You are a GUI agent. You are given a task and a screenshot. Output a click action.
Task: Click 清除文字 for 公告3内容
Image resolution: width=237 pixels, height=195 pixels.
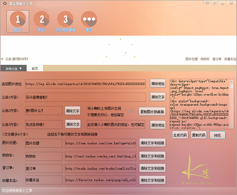pos(73,124)
